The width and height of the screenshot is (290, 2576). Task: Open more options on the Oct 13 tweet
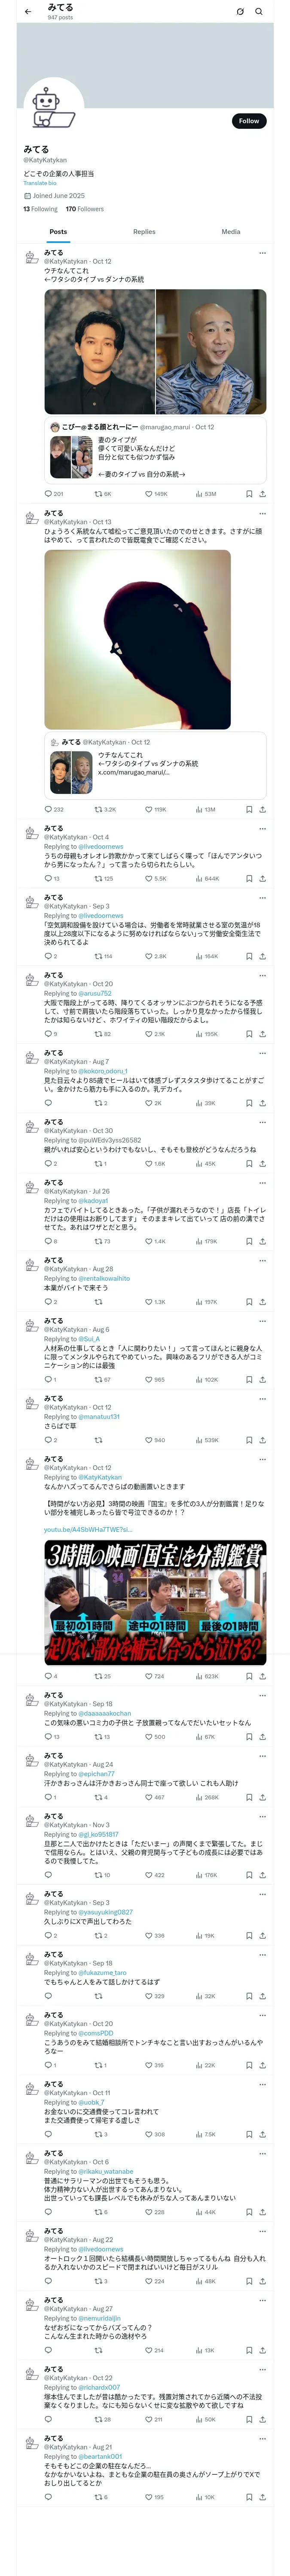(x=262, y=514)
